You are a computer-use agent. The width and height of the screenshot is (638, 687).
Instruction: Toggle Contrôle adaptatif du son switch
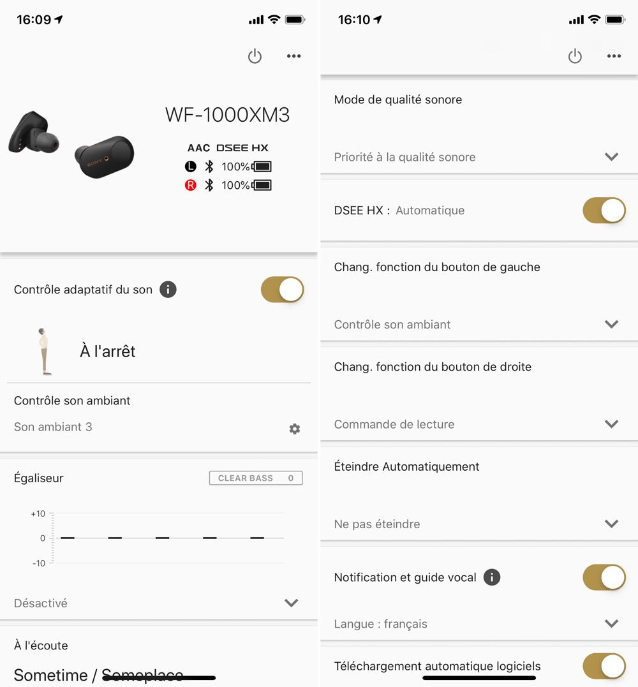point(282,290)
